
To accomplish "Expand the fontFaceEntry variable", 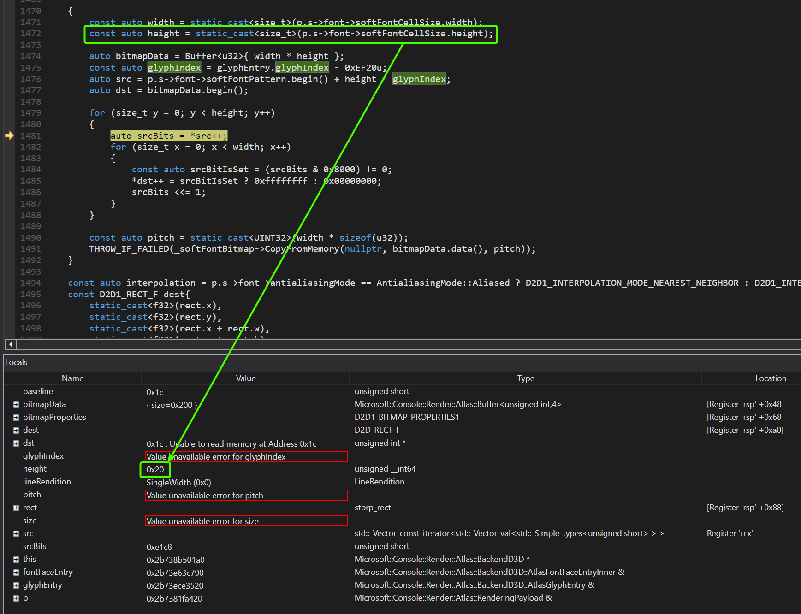I will (x=16, y=572).
